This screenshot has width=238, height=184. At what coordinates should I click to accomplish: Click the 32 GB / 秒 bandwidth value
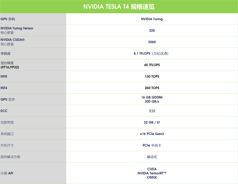(152, 122)
